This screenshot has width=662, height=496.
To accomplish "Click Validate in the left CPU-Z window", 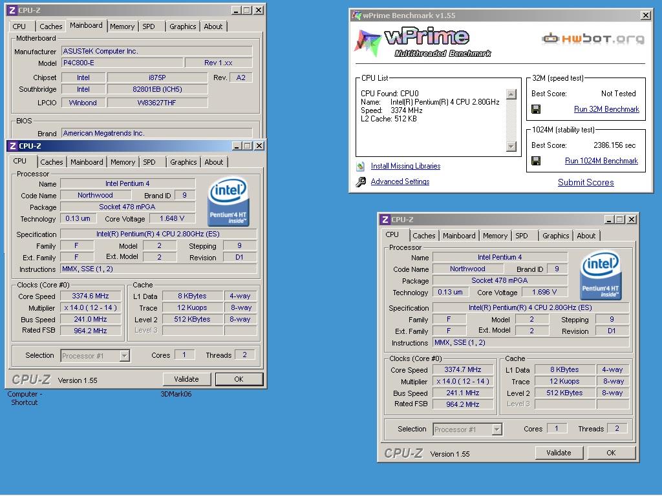I will 186,379.
